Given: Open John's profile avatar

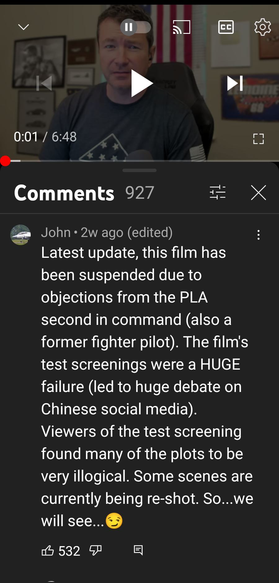Looking at the screenshot, I should 20,235.
